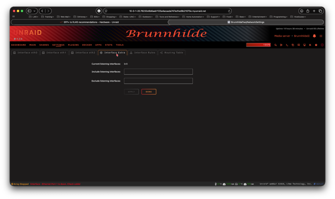Click the page settings icon inside address bar
Viewport: 335px width, 199px height.
pos(106,11)
